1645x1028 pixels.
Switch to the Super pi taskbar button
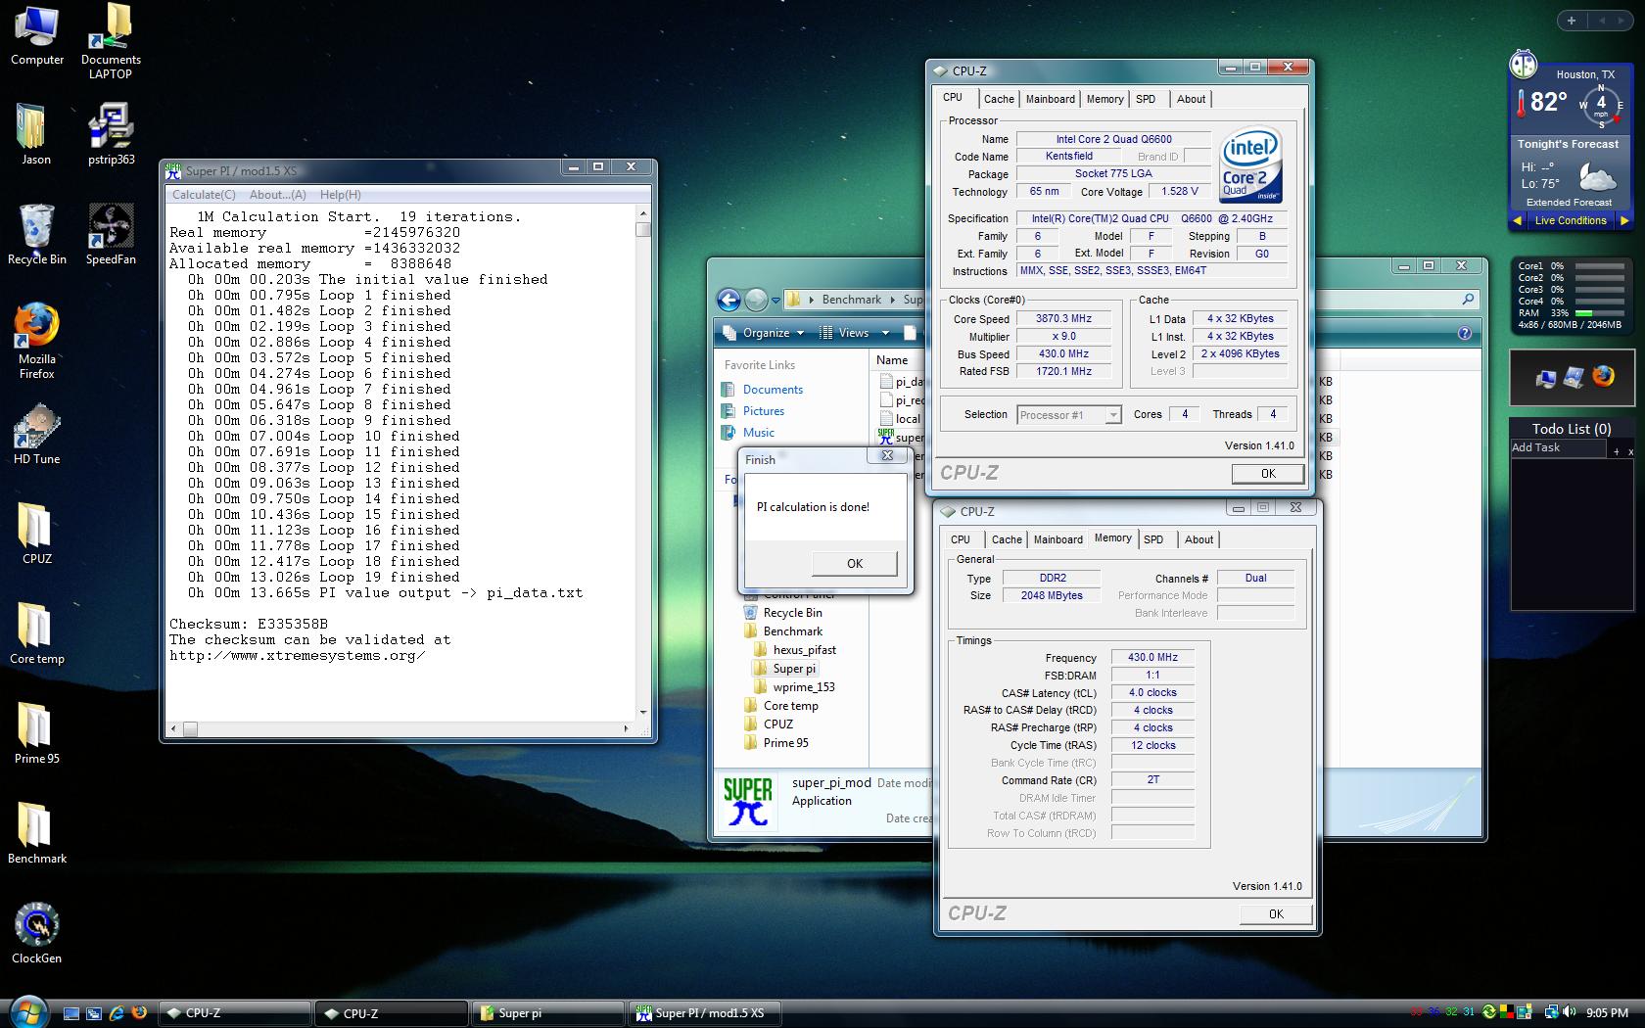548,1013
